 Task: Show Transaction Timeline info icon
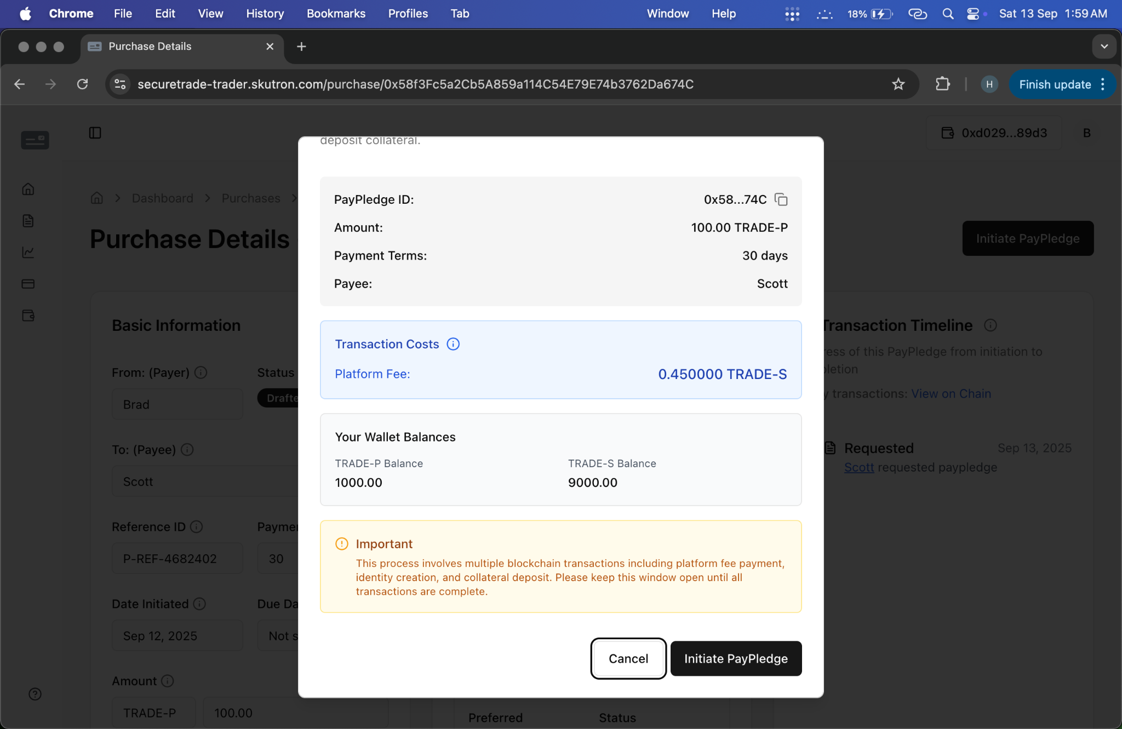pos(991,325)
